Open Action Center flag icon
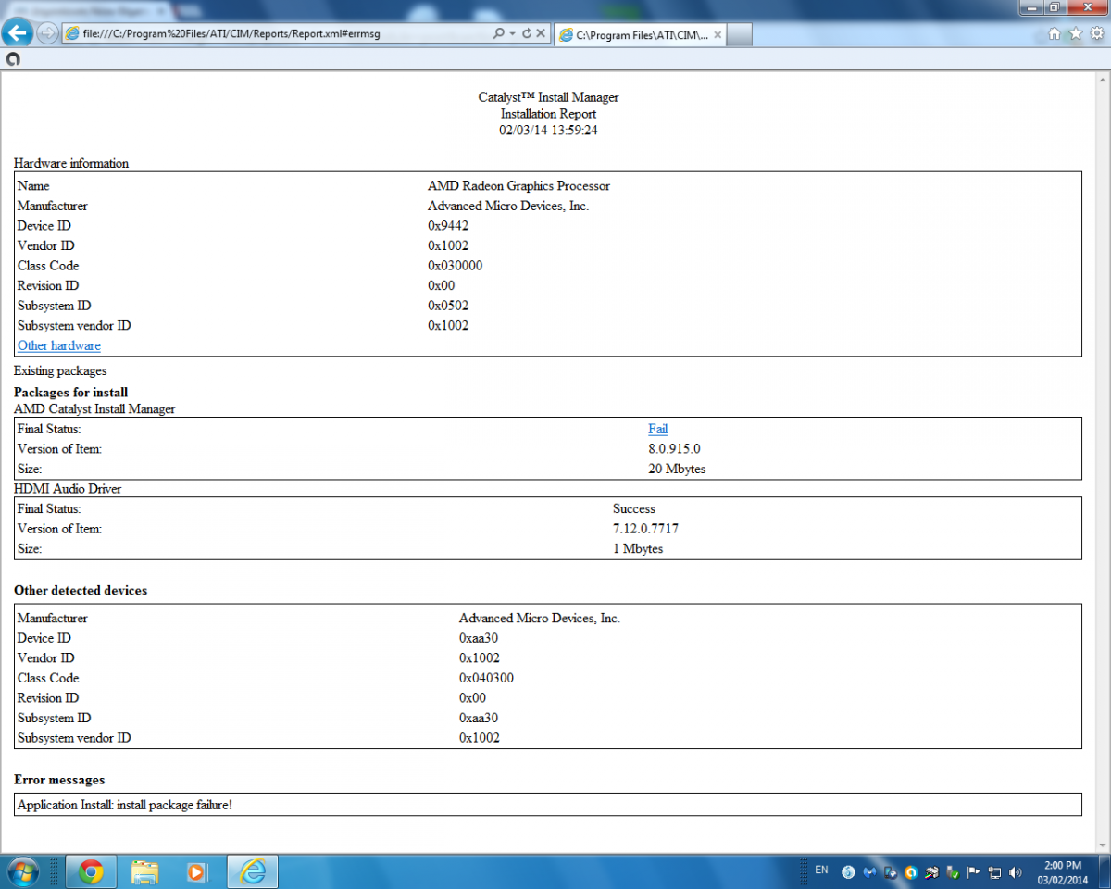1111x889 pixels. (973, 871)
